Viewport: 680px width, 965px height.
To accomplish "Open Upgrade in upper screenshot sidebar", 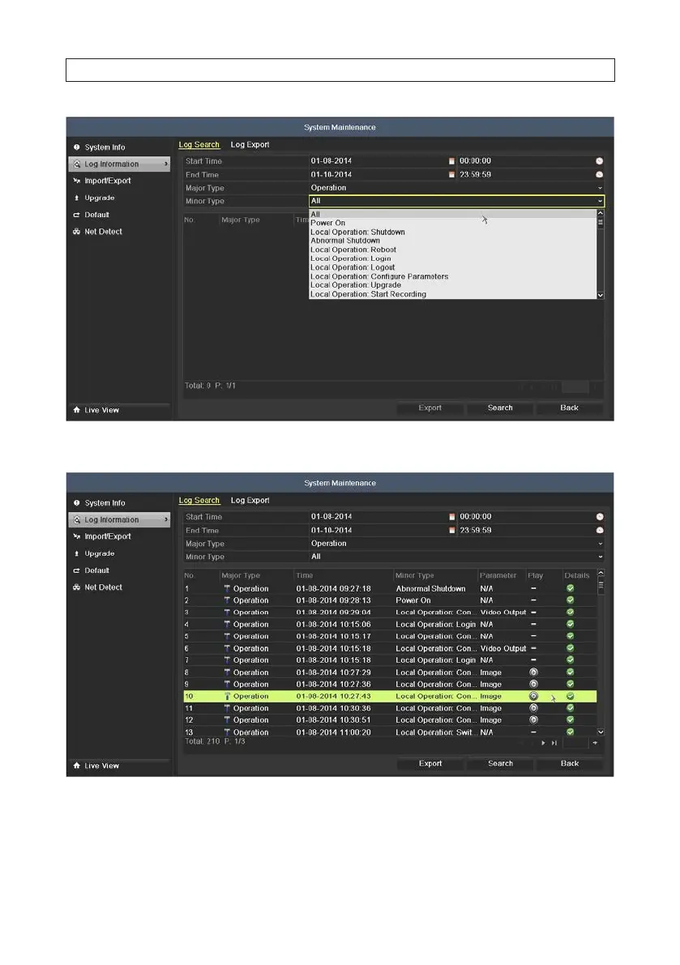I will 99,198.
